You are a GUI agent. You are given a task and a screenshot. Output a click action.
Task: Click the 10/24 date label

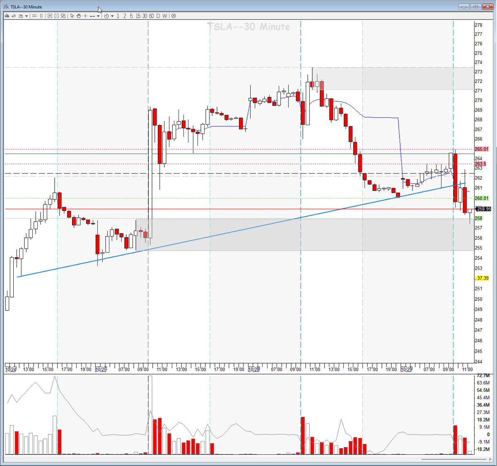11,369
